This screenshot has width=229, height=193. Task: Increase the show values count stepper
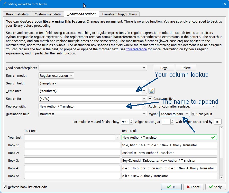pos(131,120)
